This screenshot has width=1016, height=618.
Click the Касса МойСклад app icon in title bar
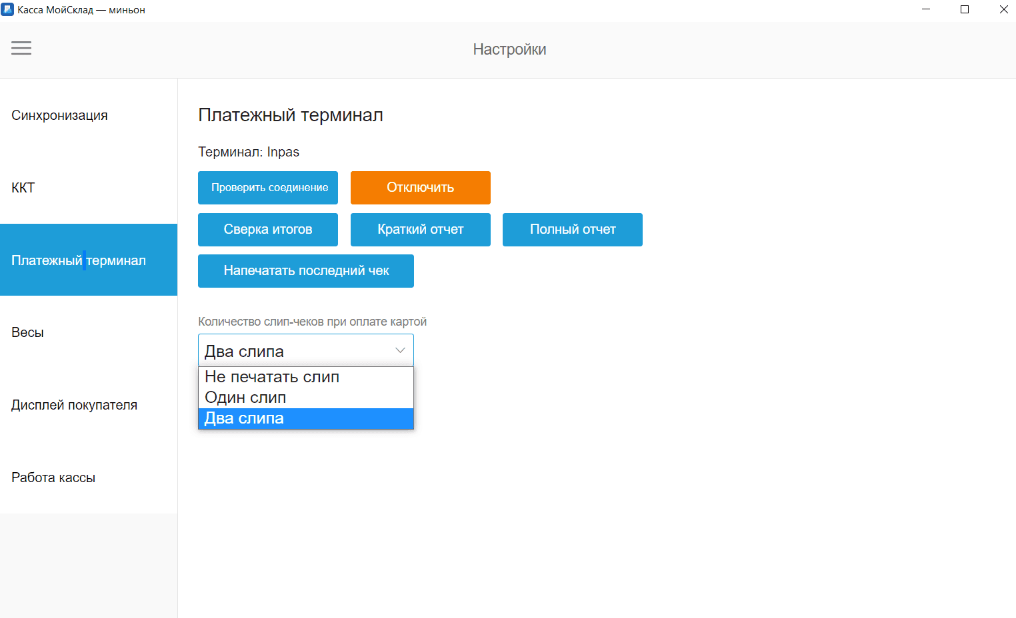(8, 9)
